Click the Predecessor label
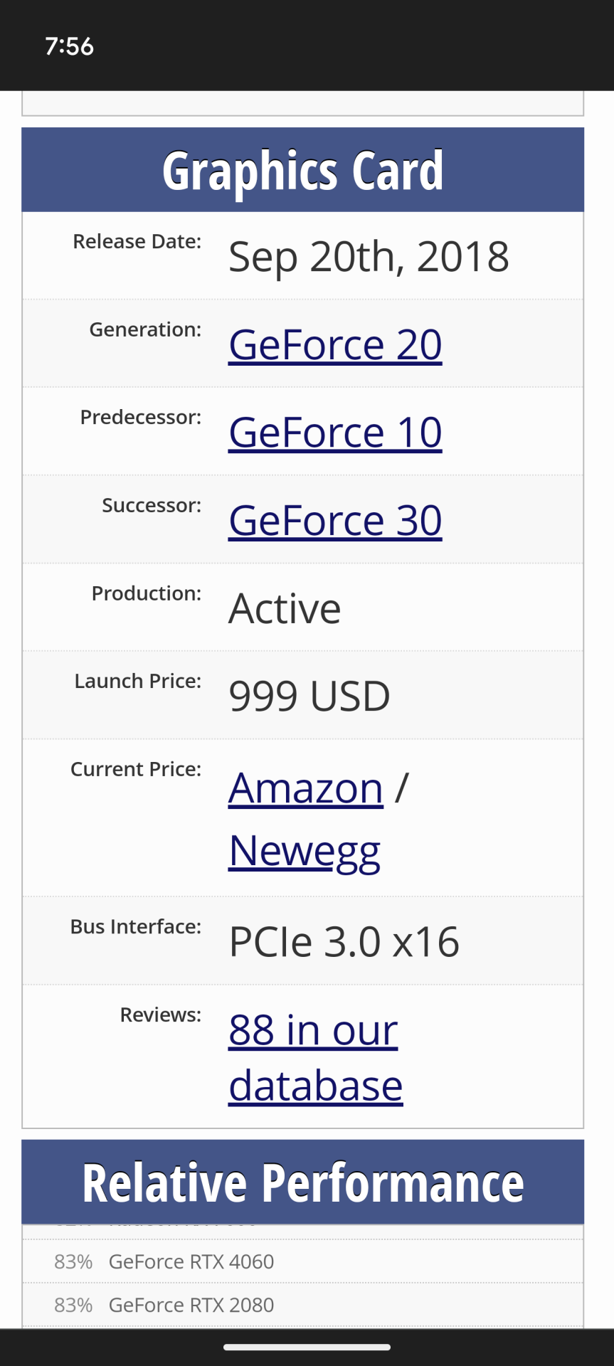 point(141,417)
